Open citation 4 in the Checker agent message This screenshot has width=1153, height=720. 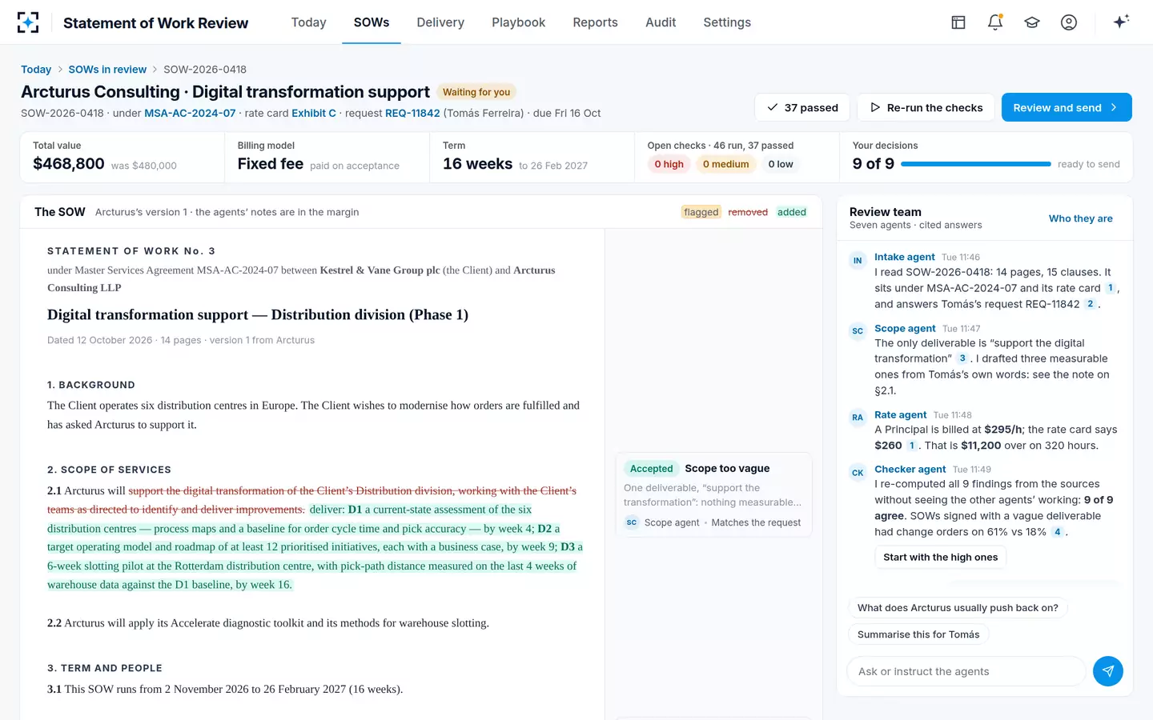pyautogui.click(x=1058, y=532)
